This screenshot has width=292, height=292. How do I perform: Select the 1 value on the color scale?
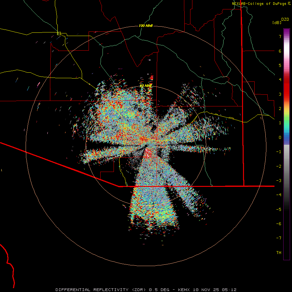pos(280,123)
